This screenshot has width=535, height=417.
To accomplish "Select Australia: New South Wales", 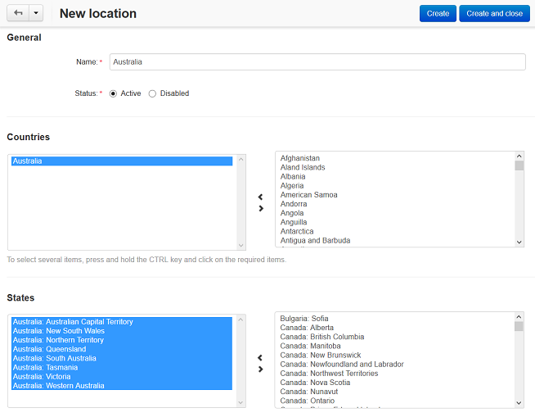I will tap(122, 331).
